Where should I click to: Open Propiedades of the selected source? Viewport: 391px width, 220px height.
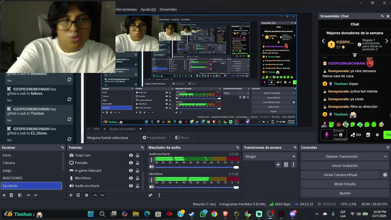(154, 138)
